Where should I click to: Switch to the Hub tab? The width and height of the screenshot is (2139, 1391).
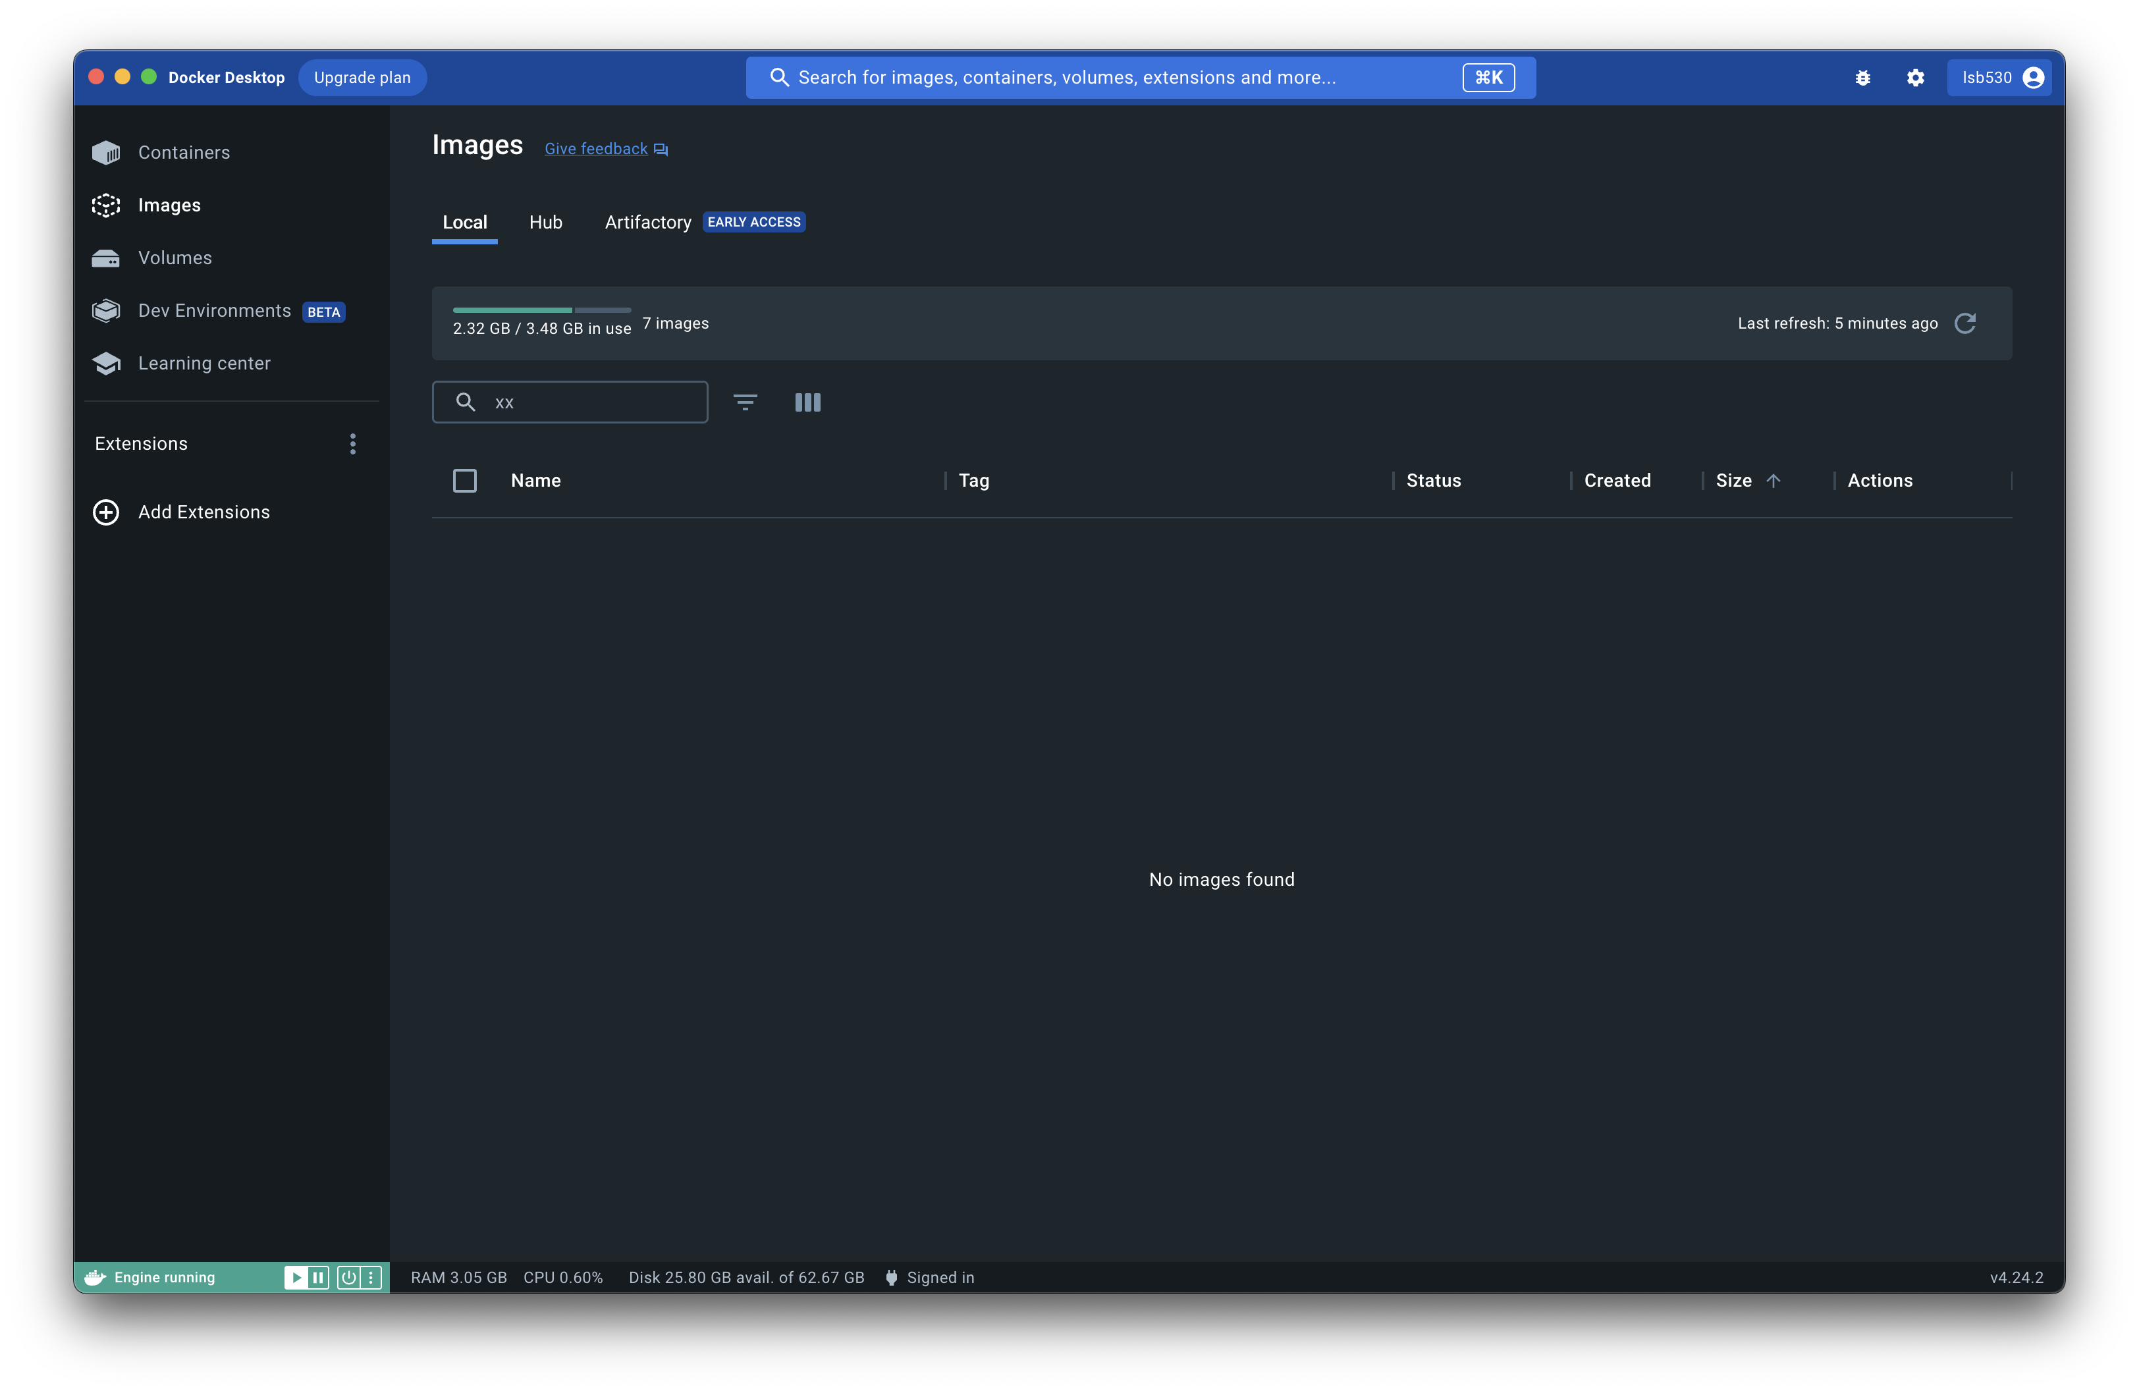pyautogui.click(x=545, y=222)
